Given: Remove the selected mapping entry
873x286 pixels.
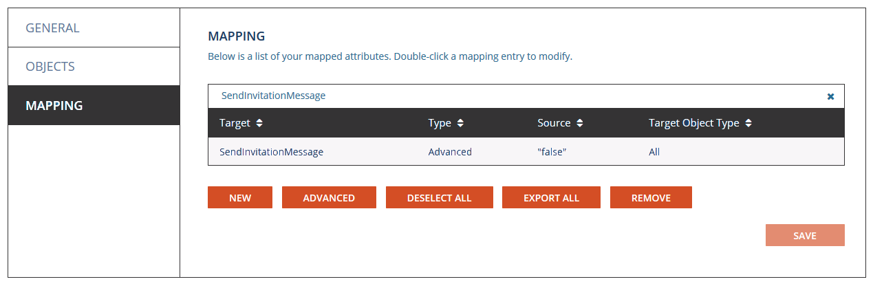Looking at the screenshot, I should (651, 197).
